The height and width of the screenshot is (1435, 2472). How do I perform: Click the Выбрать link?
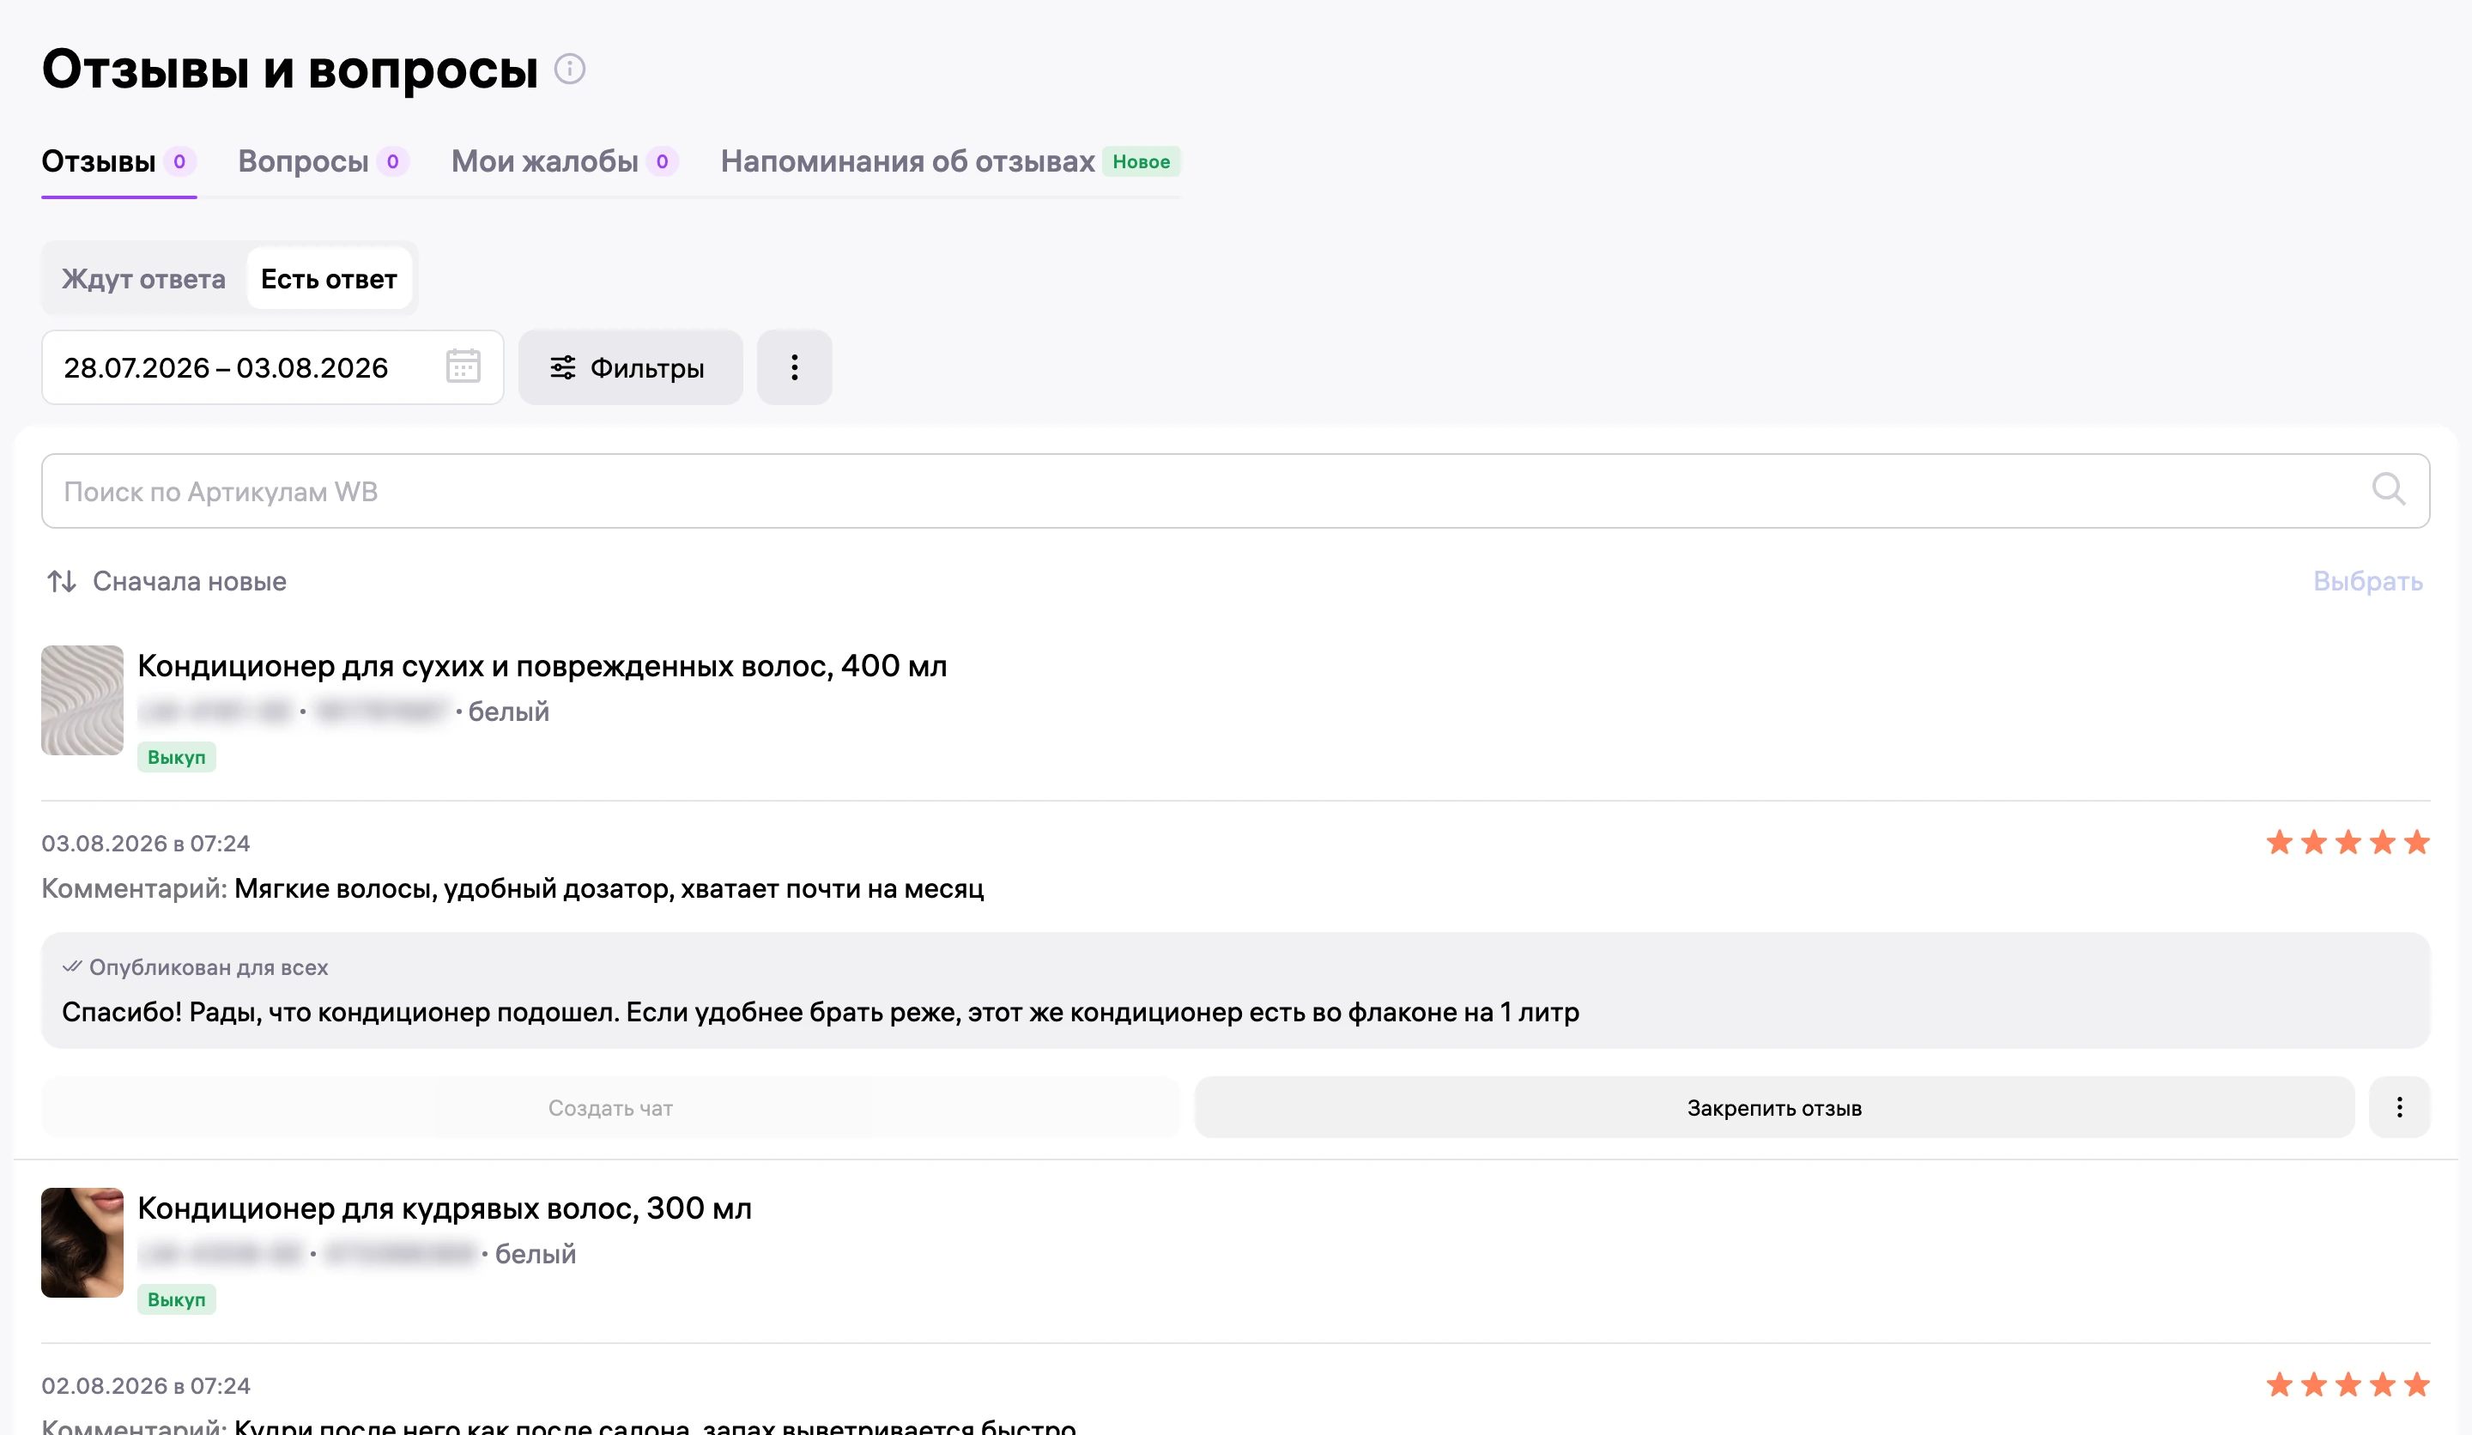[2368, 582]
